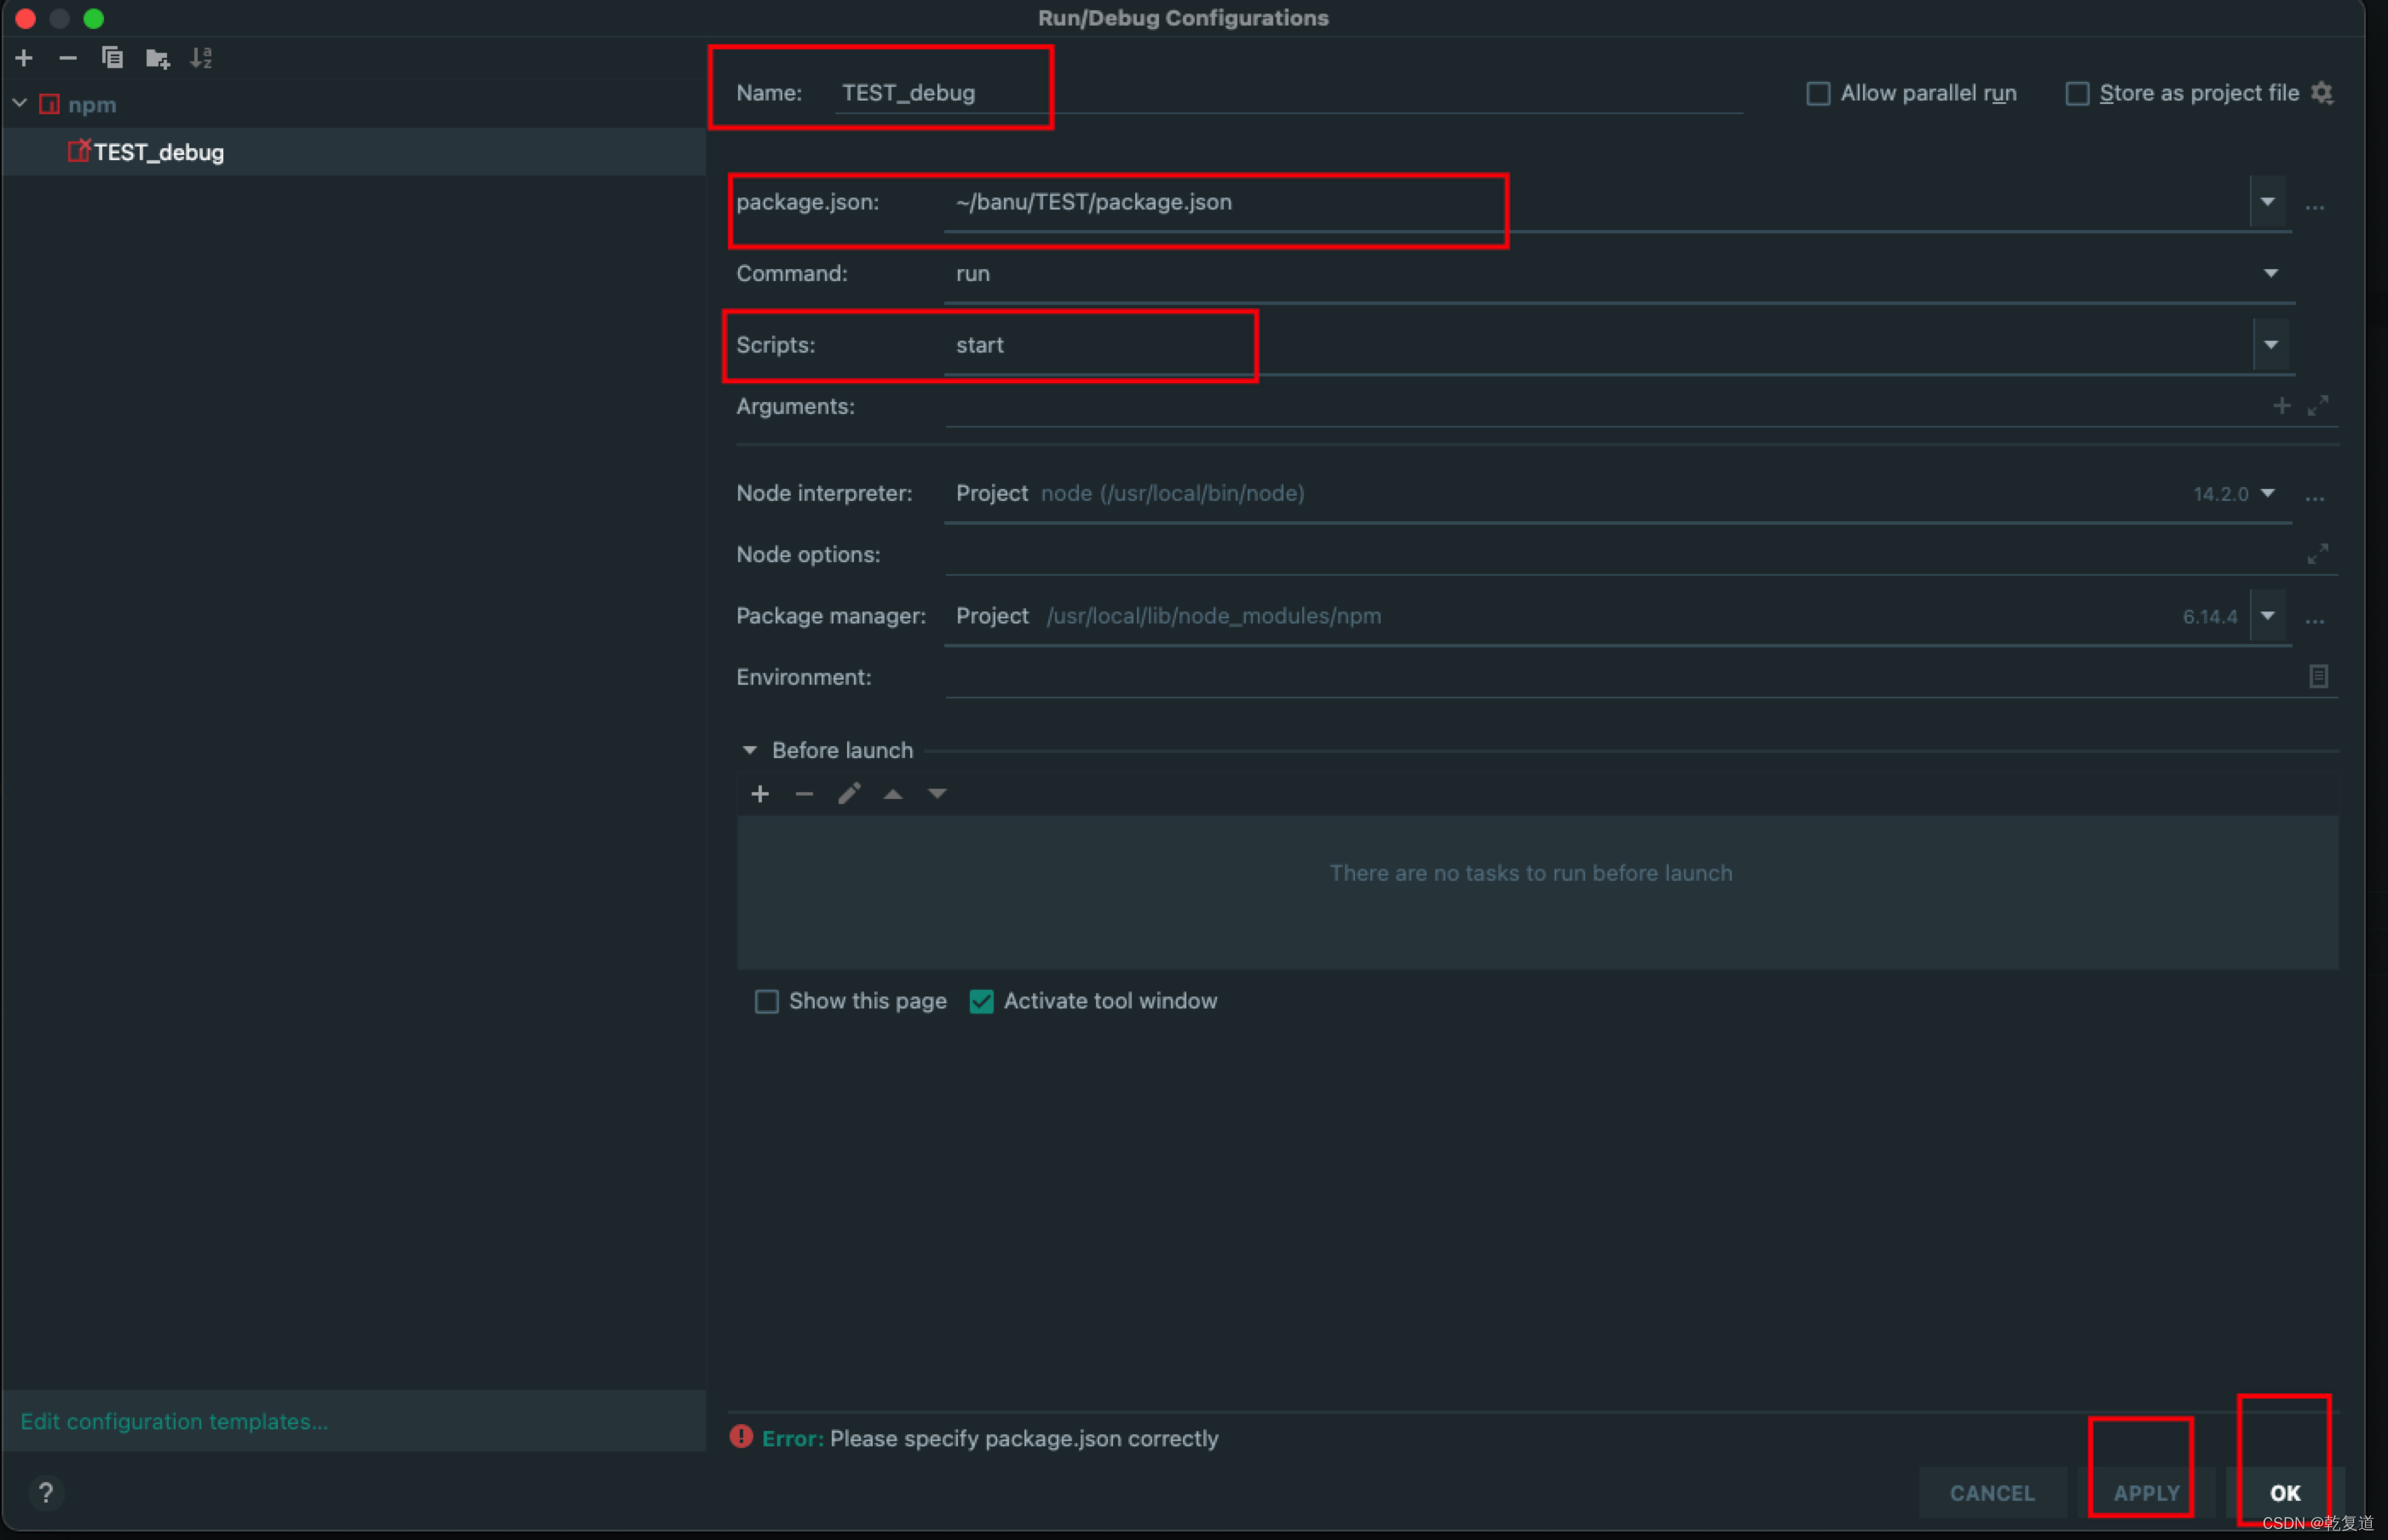
Task: Collapse the Before launch section
Action: click(749, 750)
